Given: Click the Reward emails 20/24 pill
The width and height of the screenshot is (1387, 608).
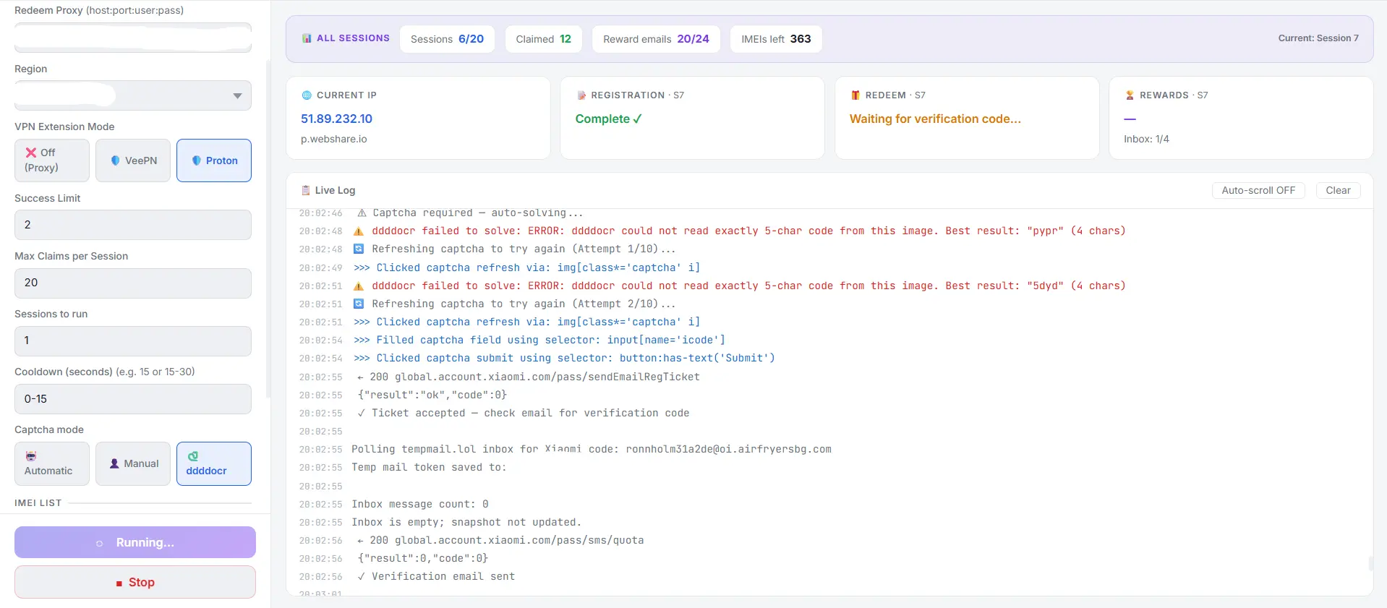Looking at the screenshot, I should pyautogui.click(x=656, y=39).
